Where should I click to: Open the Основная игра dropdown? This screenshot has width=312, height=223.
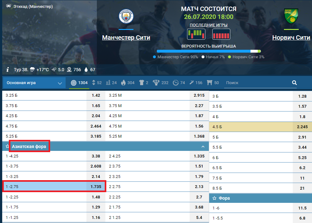pos(34,83)
